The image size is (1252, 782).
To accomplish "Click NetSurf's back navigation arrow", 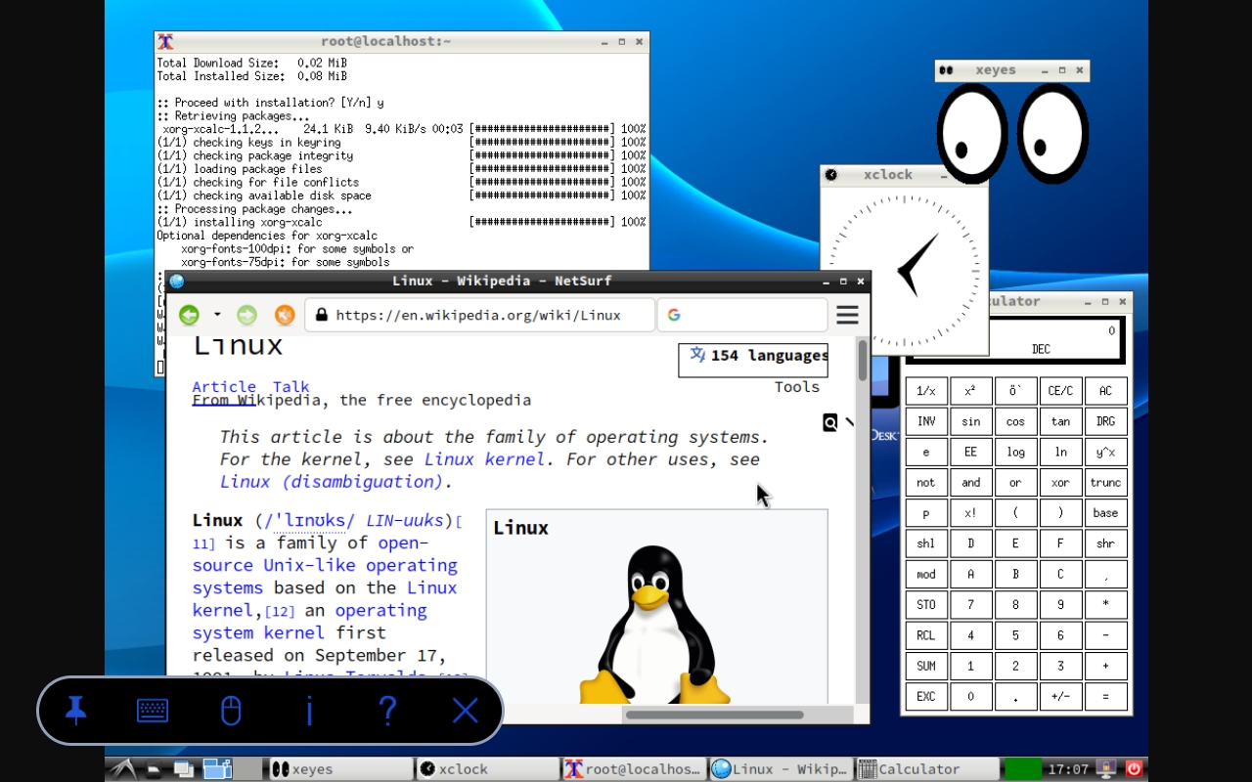I will (189, 315).
